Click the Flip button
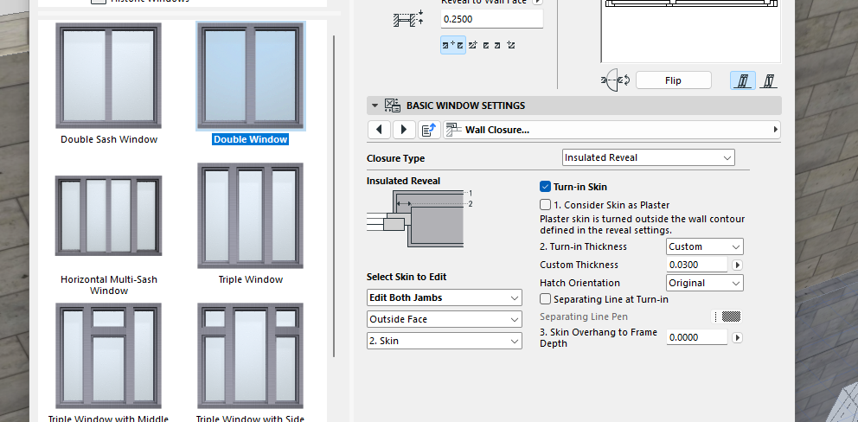Screen dimensions: 858x422 click(674, 80)
